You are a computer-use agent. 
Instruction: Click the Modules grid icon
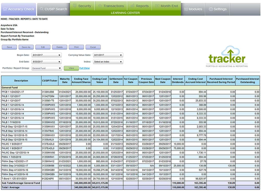[x=186, y=9]
